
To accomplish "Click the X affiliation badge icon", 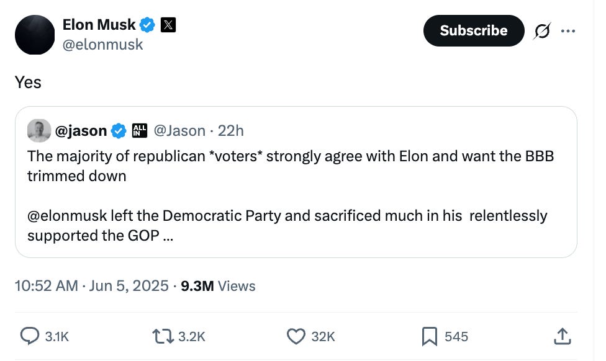I will tap(168, 25).
